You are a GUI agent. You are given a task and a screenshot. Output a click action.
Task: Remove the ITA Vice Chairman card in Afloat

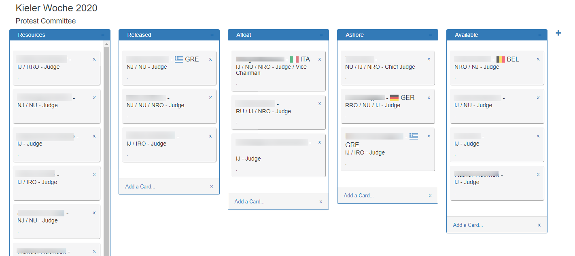coord(320,59)
